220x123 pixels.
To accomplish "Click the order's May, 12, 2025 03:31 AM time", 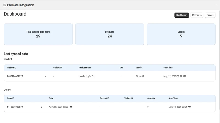I will tap(180, 107).
